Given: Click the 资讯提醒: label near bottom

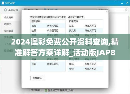Looking at the screenshot, I should click(35, 90).
